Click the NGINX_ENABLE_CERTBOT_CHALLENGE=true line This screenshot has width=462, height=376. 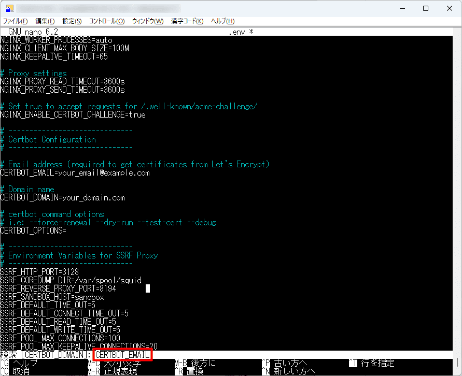point(73,115)
